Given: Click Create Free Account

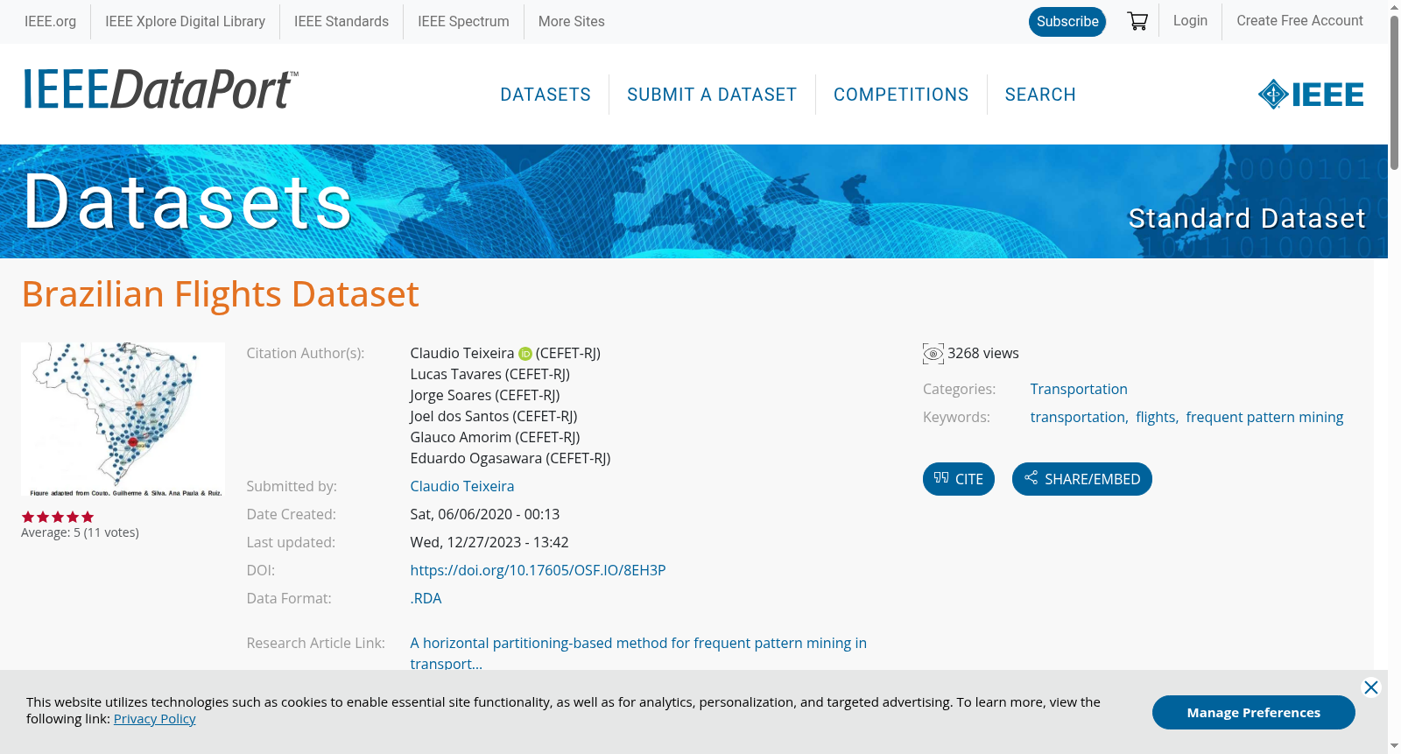Looking at the screenshot, I should click(1299, 20).
